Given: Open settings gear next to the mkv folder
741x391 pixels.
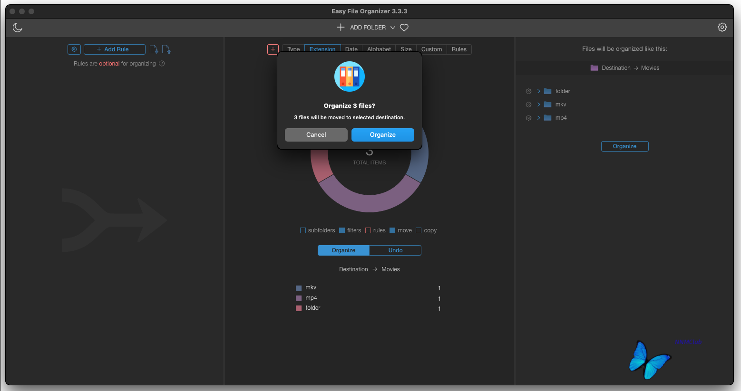Looking at the screenshot, I should pyautogui.click(x=528, y=104).
